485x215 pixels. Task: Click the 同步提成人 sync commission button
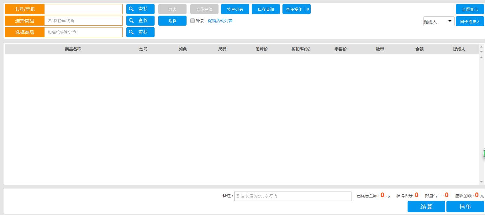[470, 21]
